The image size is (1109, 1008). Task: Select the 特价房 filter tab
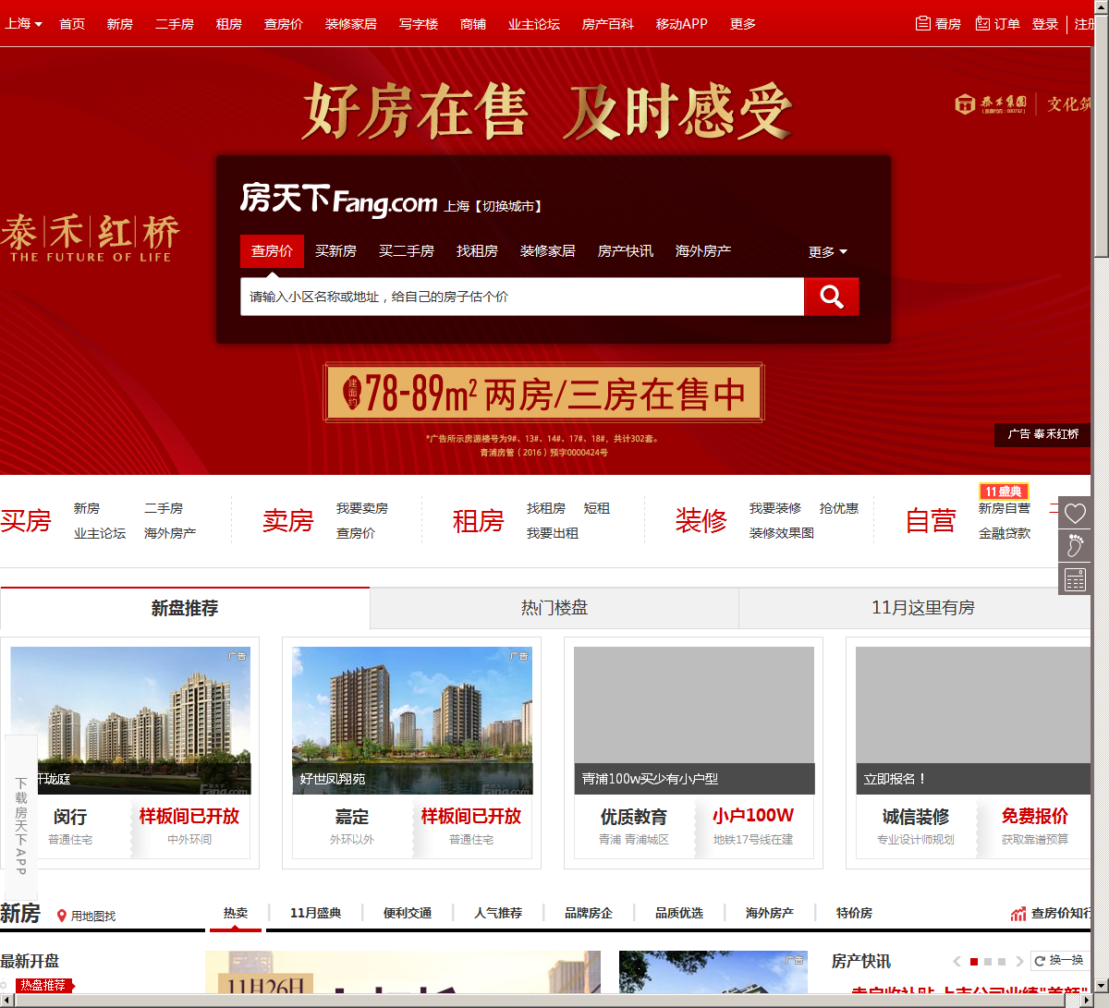(854, 913)
